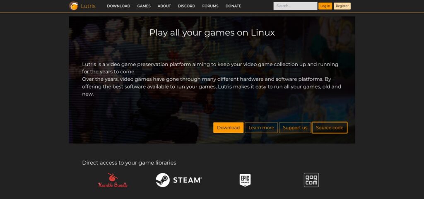Go to the Games menu item
Viewport: 424px width, 199px height.
(x=144, y=6)
